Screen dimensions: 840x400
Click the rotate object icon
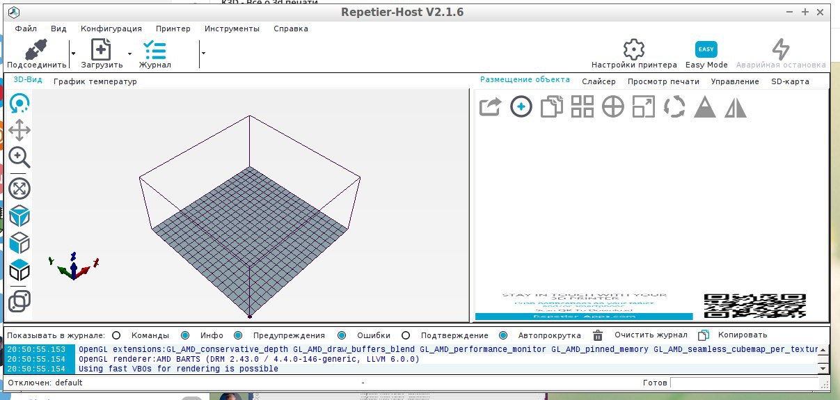pyautogui.click(x=674, y=106)
